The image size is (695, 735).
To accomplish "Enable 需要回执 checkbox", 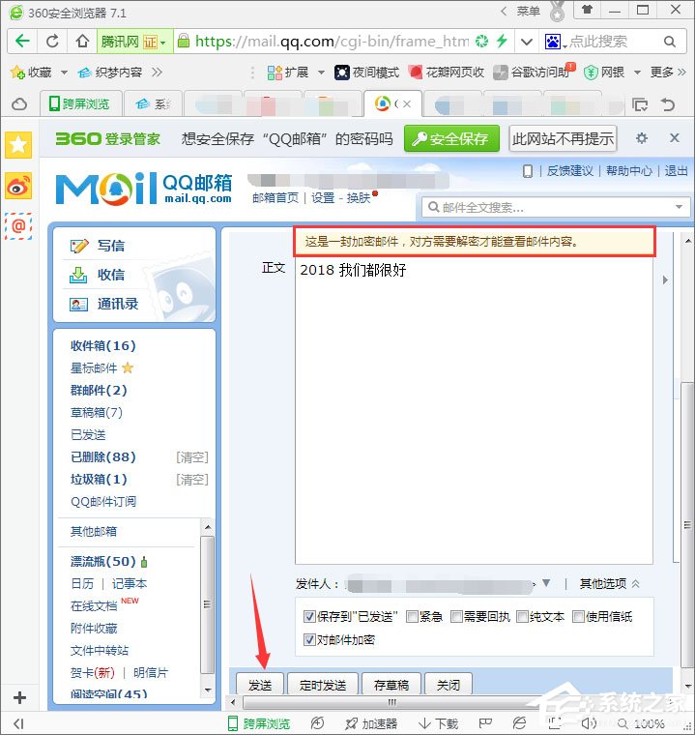I will click(456, 616).
